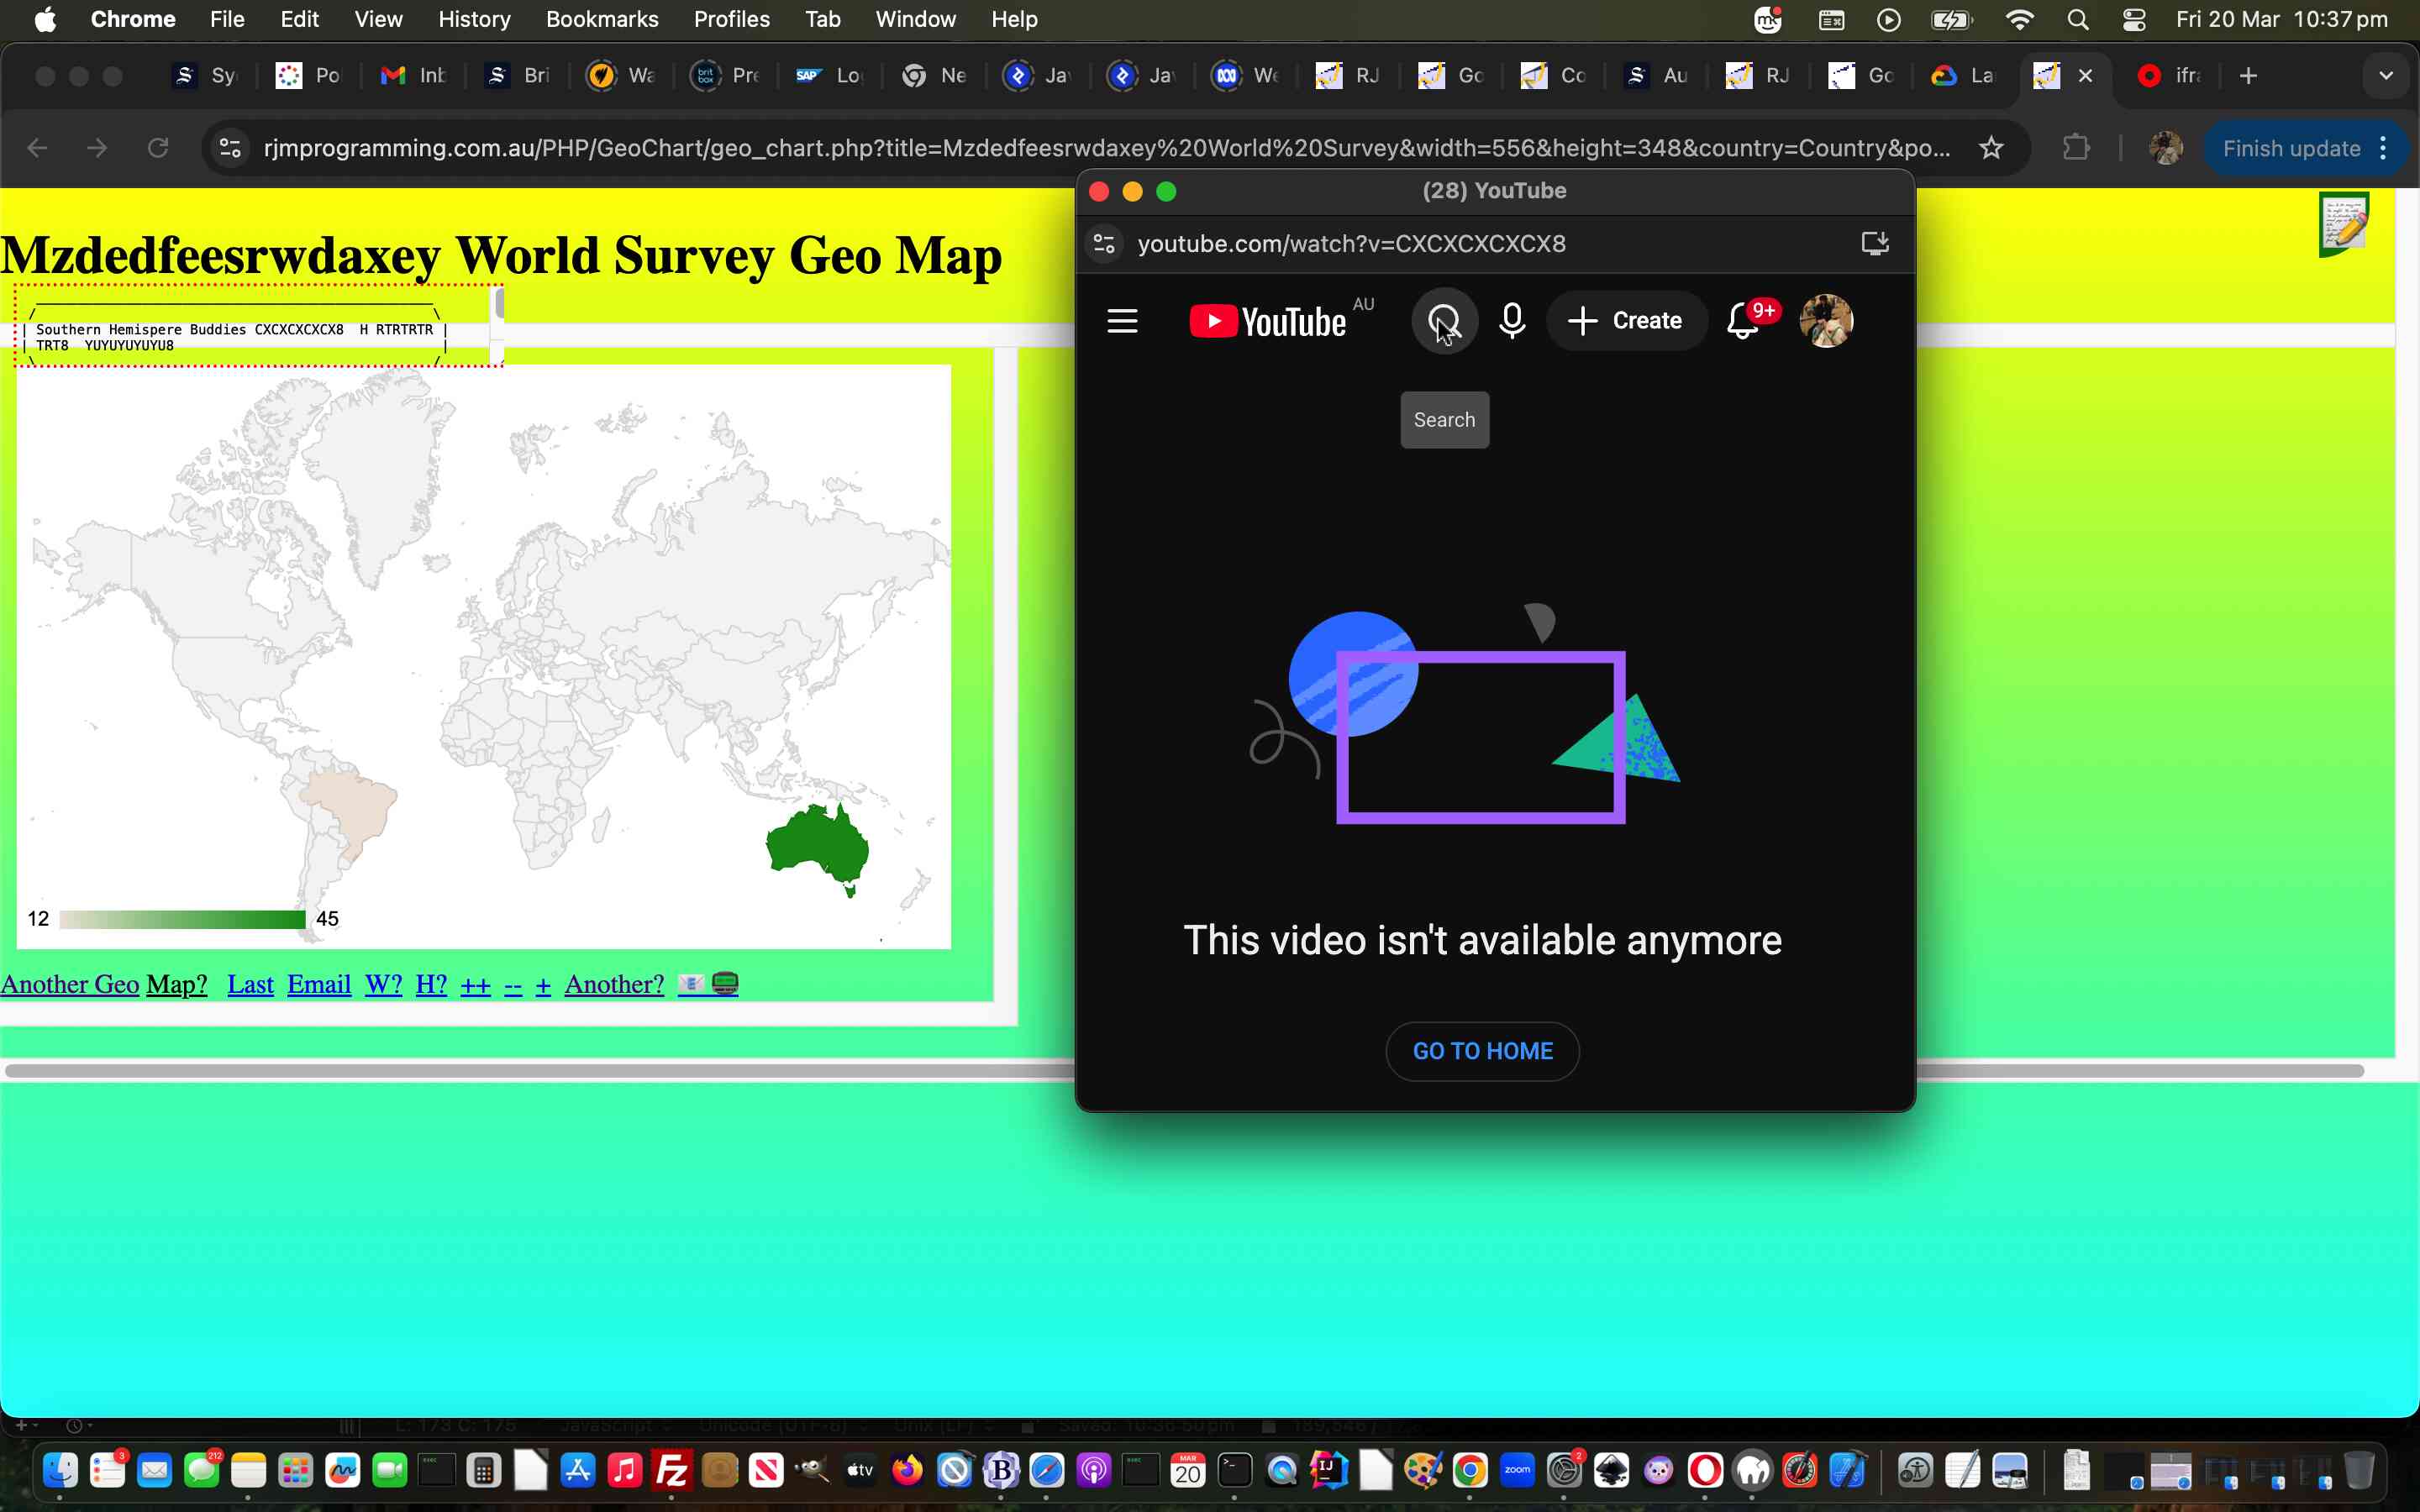The width and height of the screenshot is (2420, 1512).
Task: Click the YouTube logo to go home
Action: [x=1265, y=321]
